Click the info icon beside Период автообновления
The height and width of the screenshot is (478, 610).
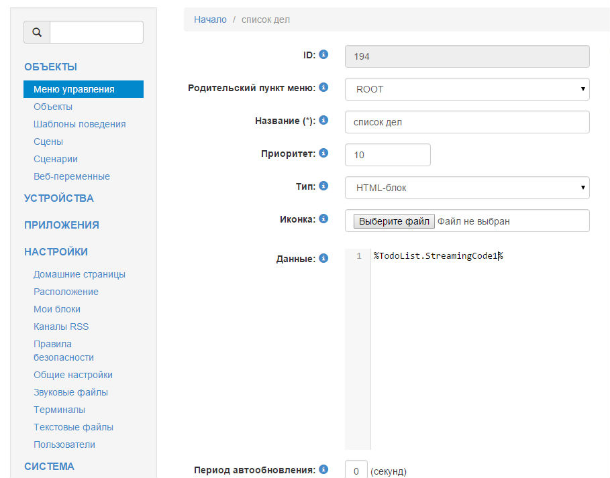[x=323, y=469]
